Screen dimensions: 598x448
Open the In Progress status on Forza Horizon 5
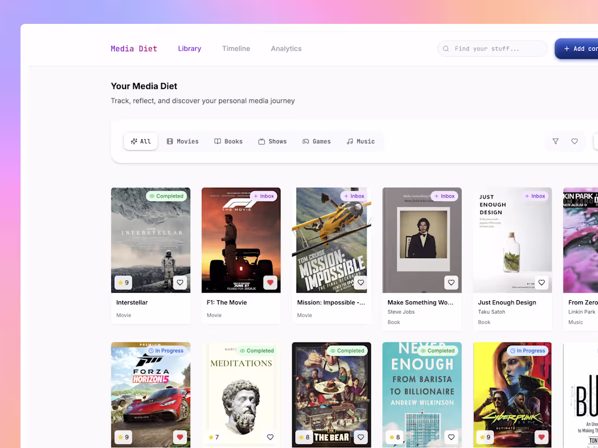coord(166,350)
